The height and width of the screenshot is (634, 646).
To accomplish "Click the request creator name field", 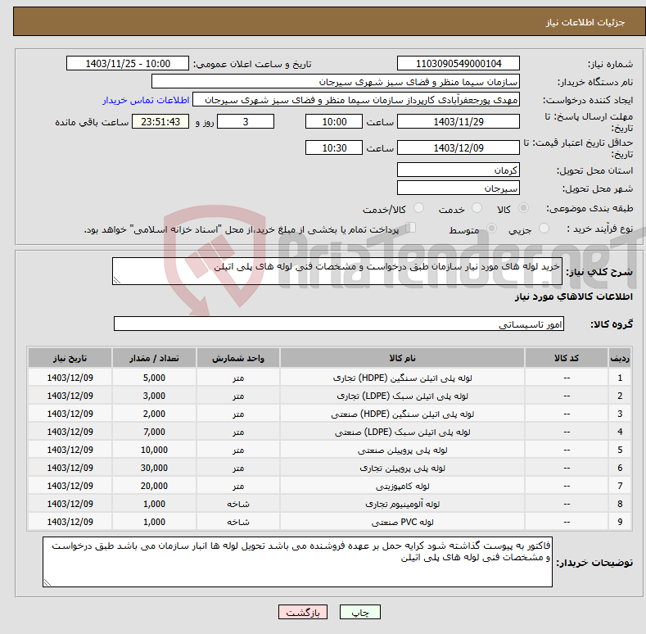I will tap(356, 100).
